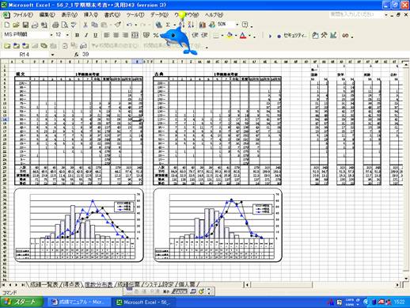
Task: Click the スタート button on taskbar
Action: tap(21, 302)
